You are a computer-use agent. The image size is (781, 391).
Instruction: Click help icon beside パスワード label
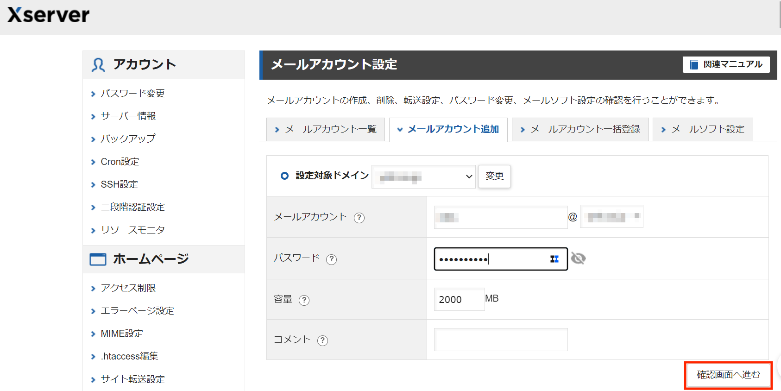[x=331, y=259]
